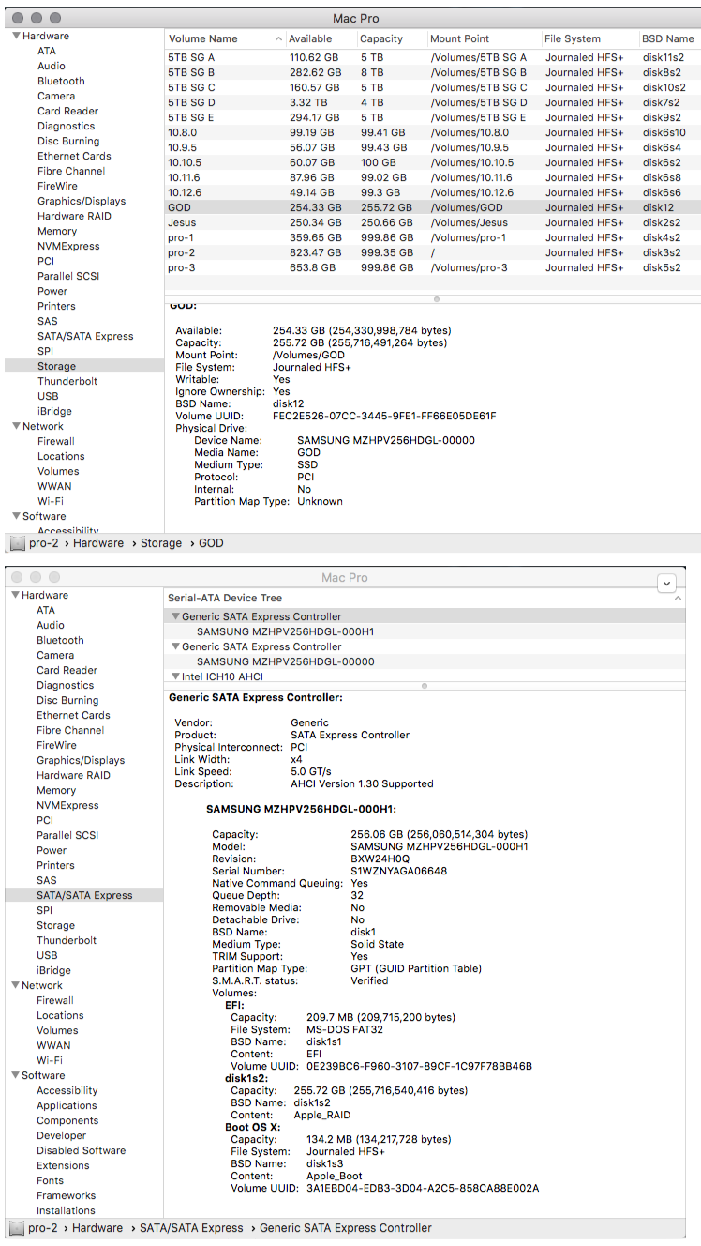This screenshot has width=701, height=1246.
Task: Collapse the Software section in the SATA Express window
Action: tap(15, 1075)
